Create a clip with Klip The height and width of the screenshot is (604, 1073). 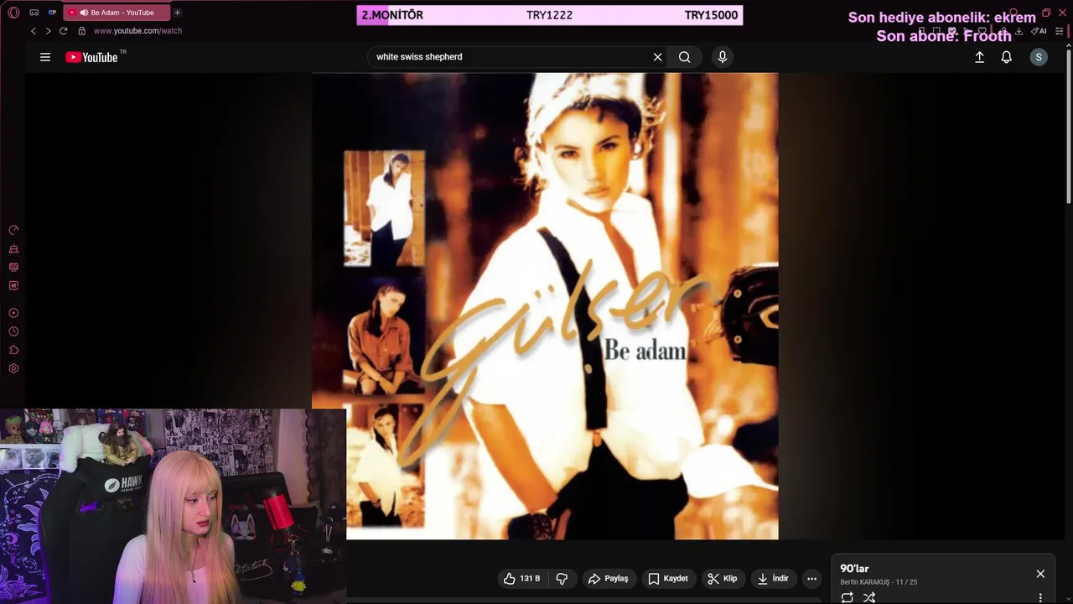coord(722,578)
